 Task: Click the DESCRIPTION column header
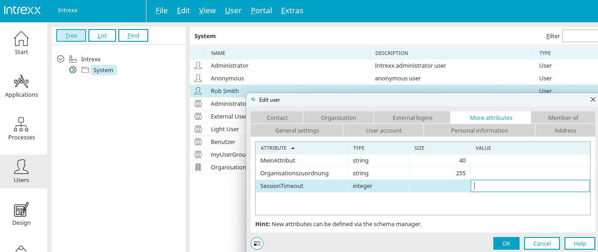click(452, 53)
